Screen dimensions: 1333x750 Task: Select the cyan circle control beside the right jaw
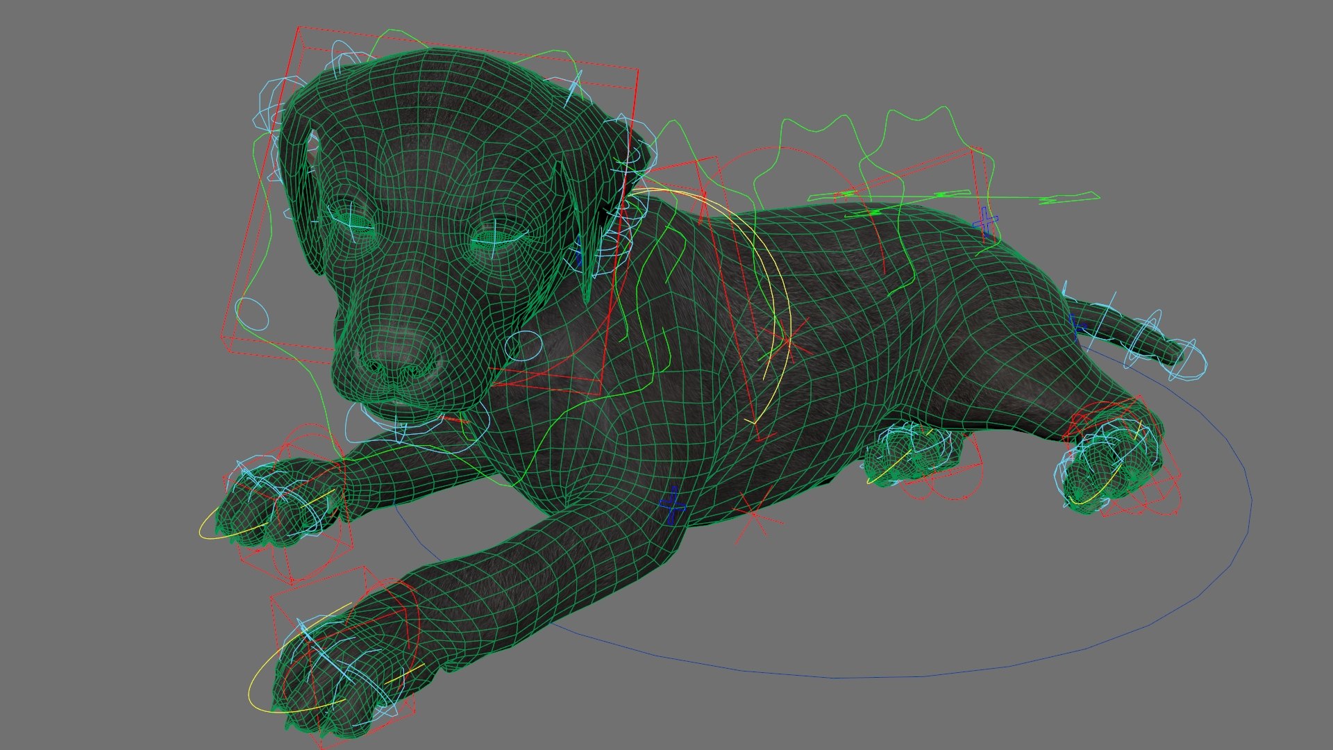(523, 346)
